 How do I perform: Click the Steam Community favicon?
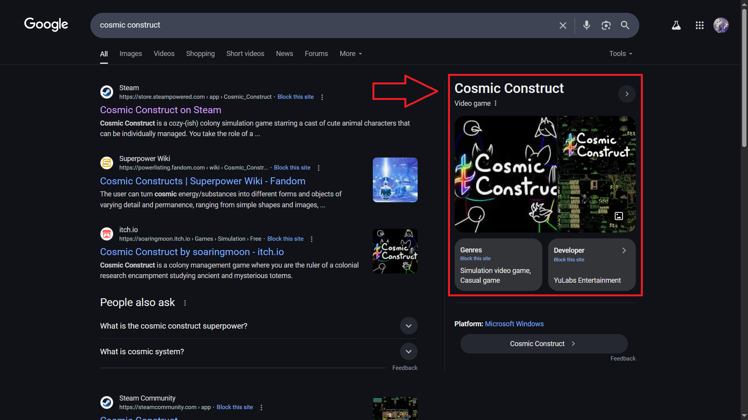(x=107, y=402)
